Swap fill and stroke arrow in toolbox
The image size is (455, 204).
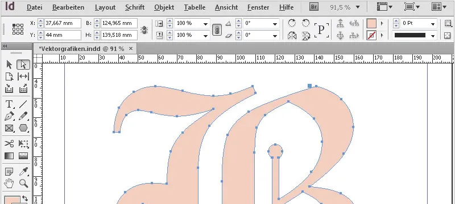[25, 198]
